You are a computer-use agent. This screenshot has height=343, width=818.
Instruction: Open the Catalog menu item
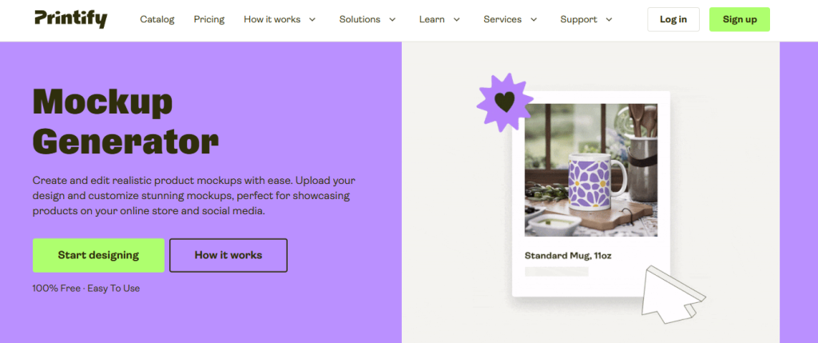(x=157, y=19)
